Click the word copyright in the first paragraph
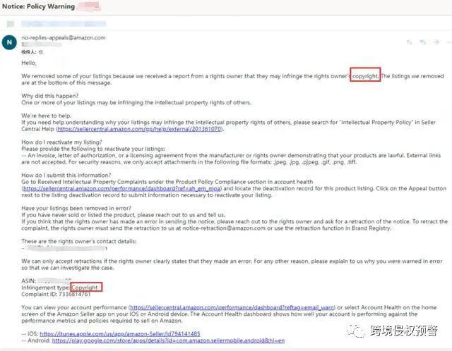Image resolution: width=452 pixels, height=351 pixels. (365, 76)
